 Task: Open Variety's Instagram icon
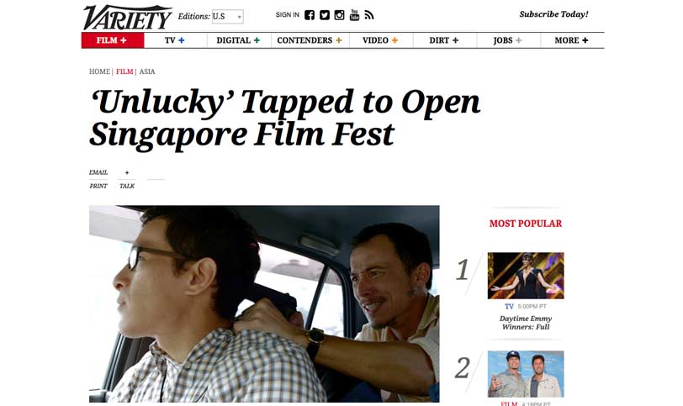[x=339, y=15]
